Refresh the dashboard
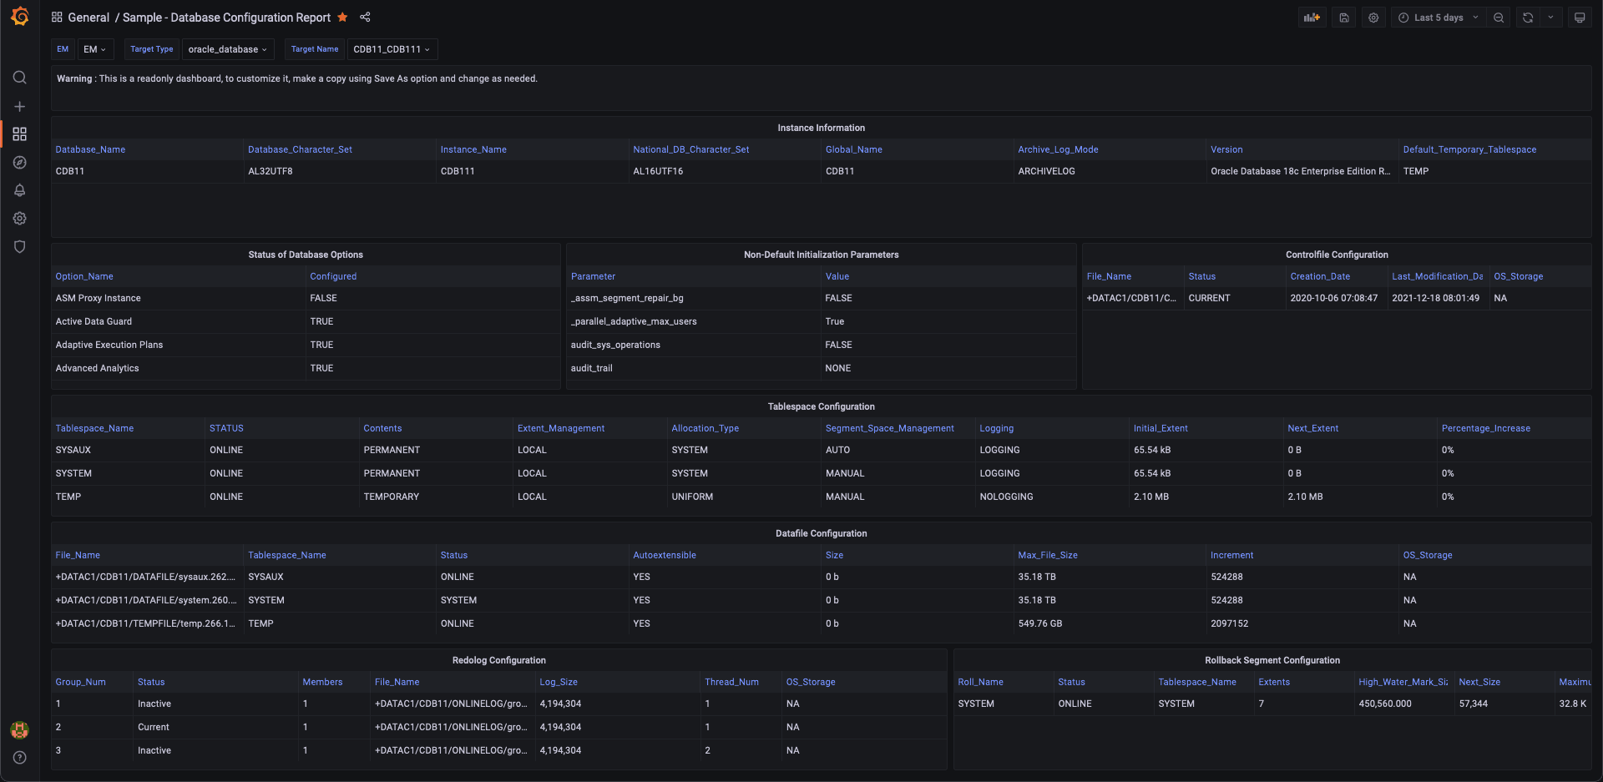Screen dimensions: 1603x782 [x=1527, y=17]
